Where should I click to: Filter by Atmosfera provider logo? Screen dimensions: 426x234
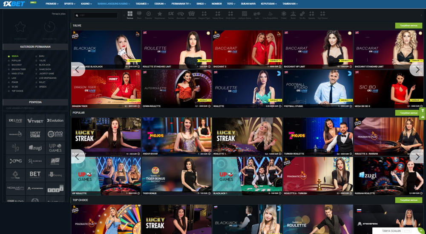click(x=35, y=188)
